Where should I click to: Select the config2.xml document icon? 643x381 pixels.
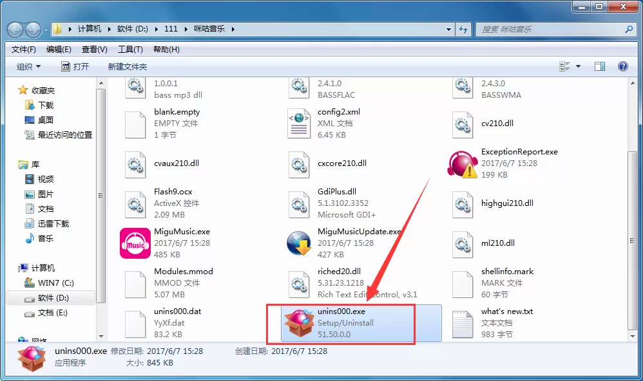(x=299, y=124)
